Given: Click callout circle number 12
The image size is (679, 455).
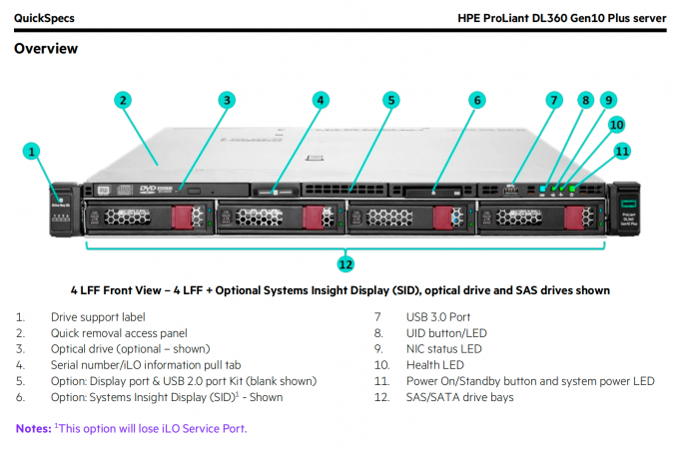Looking at the screenshot, I should pos(345,264).
